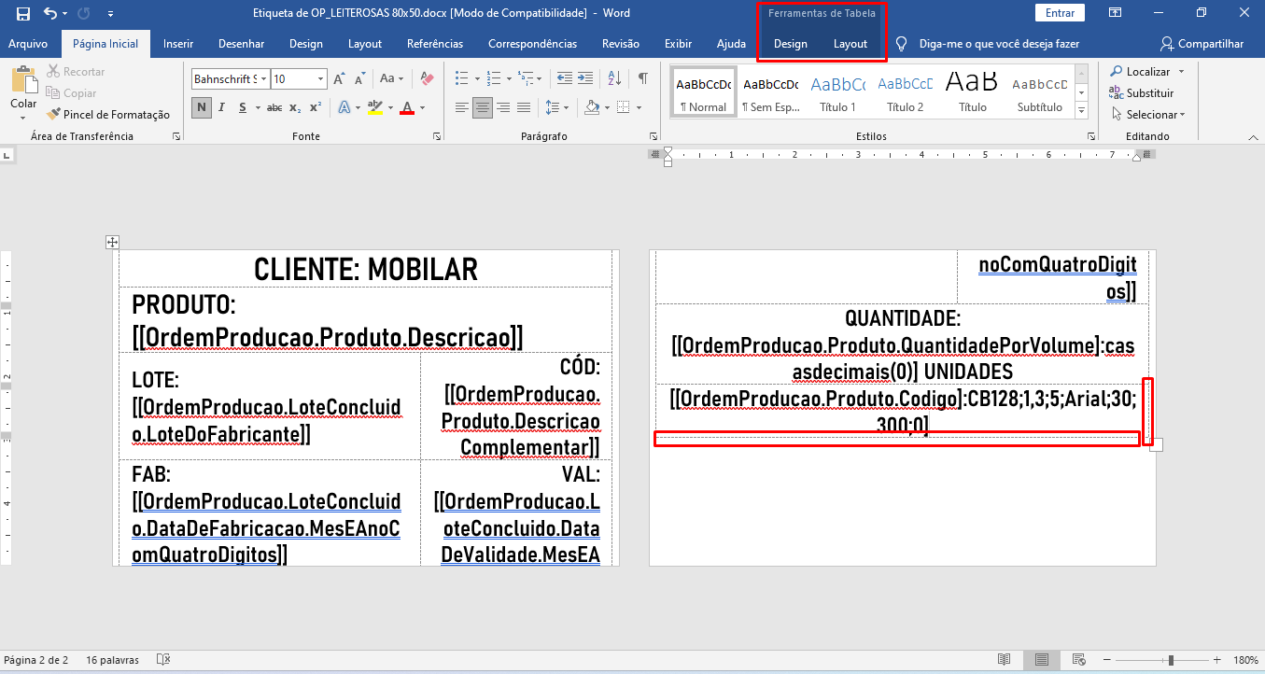
Task: Click the bullet list icon
Action: click(x=459, y=79)
